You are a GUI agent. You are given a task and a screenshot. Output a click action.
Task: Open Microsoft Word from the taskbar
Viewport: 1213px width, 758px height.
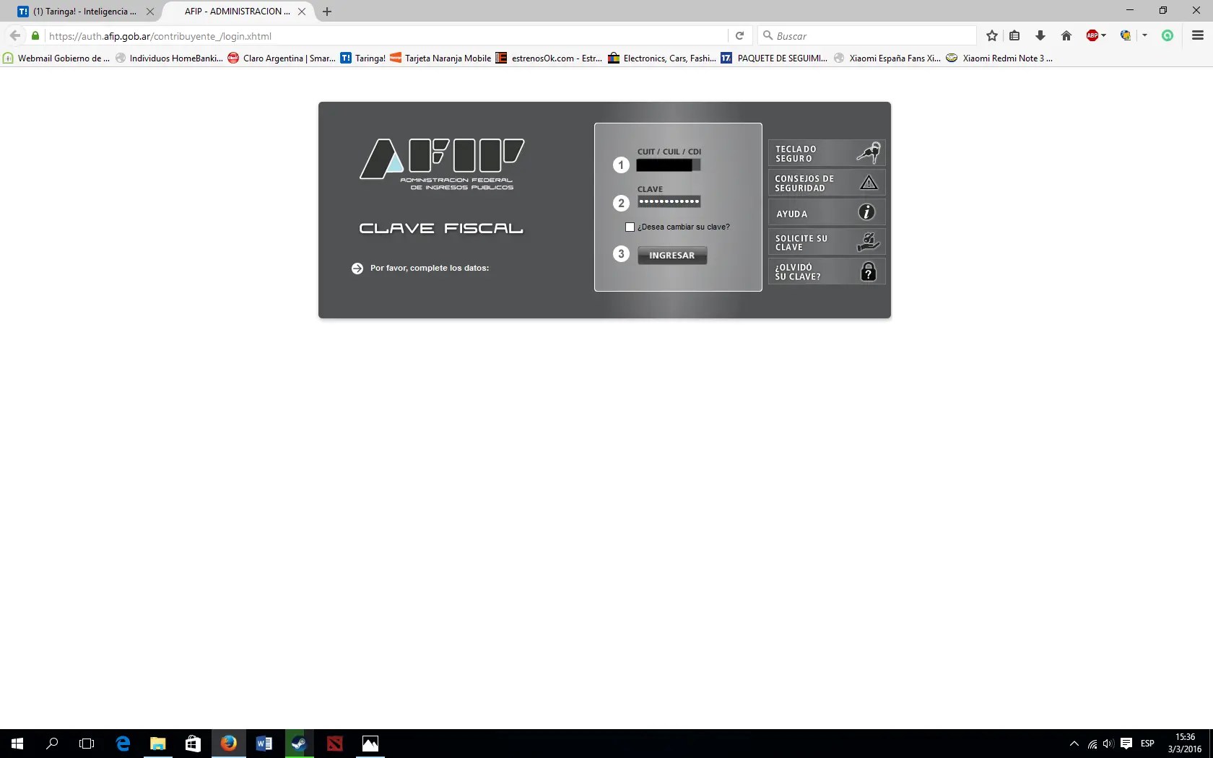[x=264, y=744]
